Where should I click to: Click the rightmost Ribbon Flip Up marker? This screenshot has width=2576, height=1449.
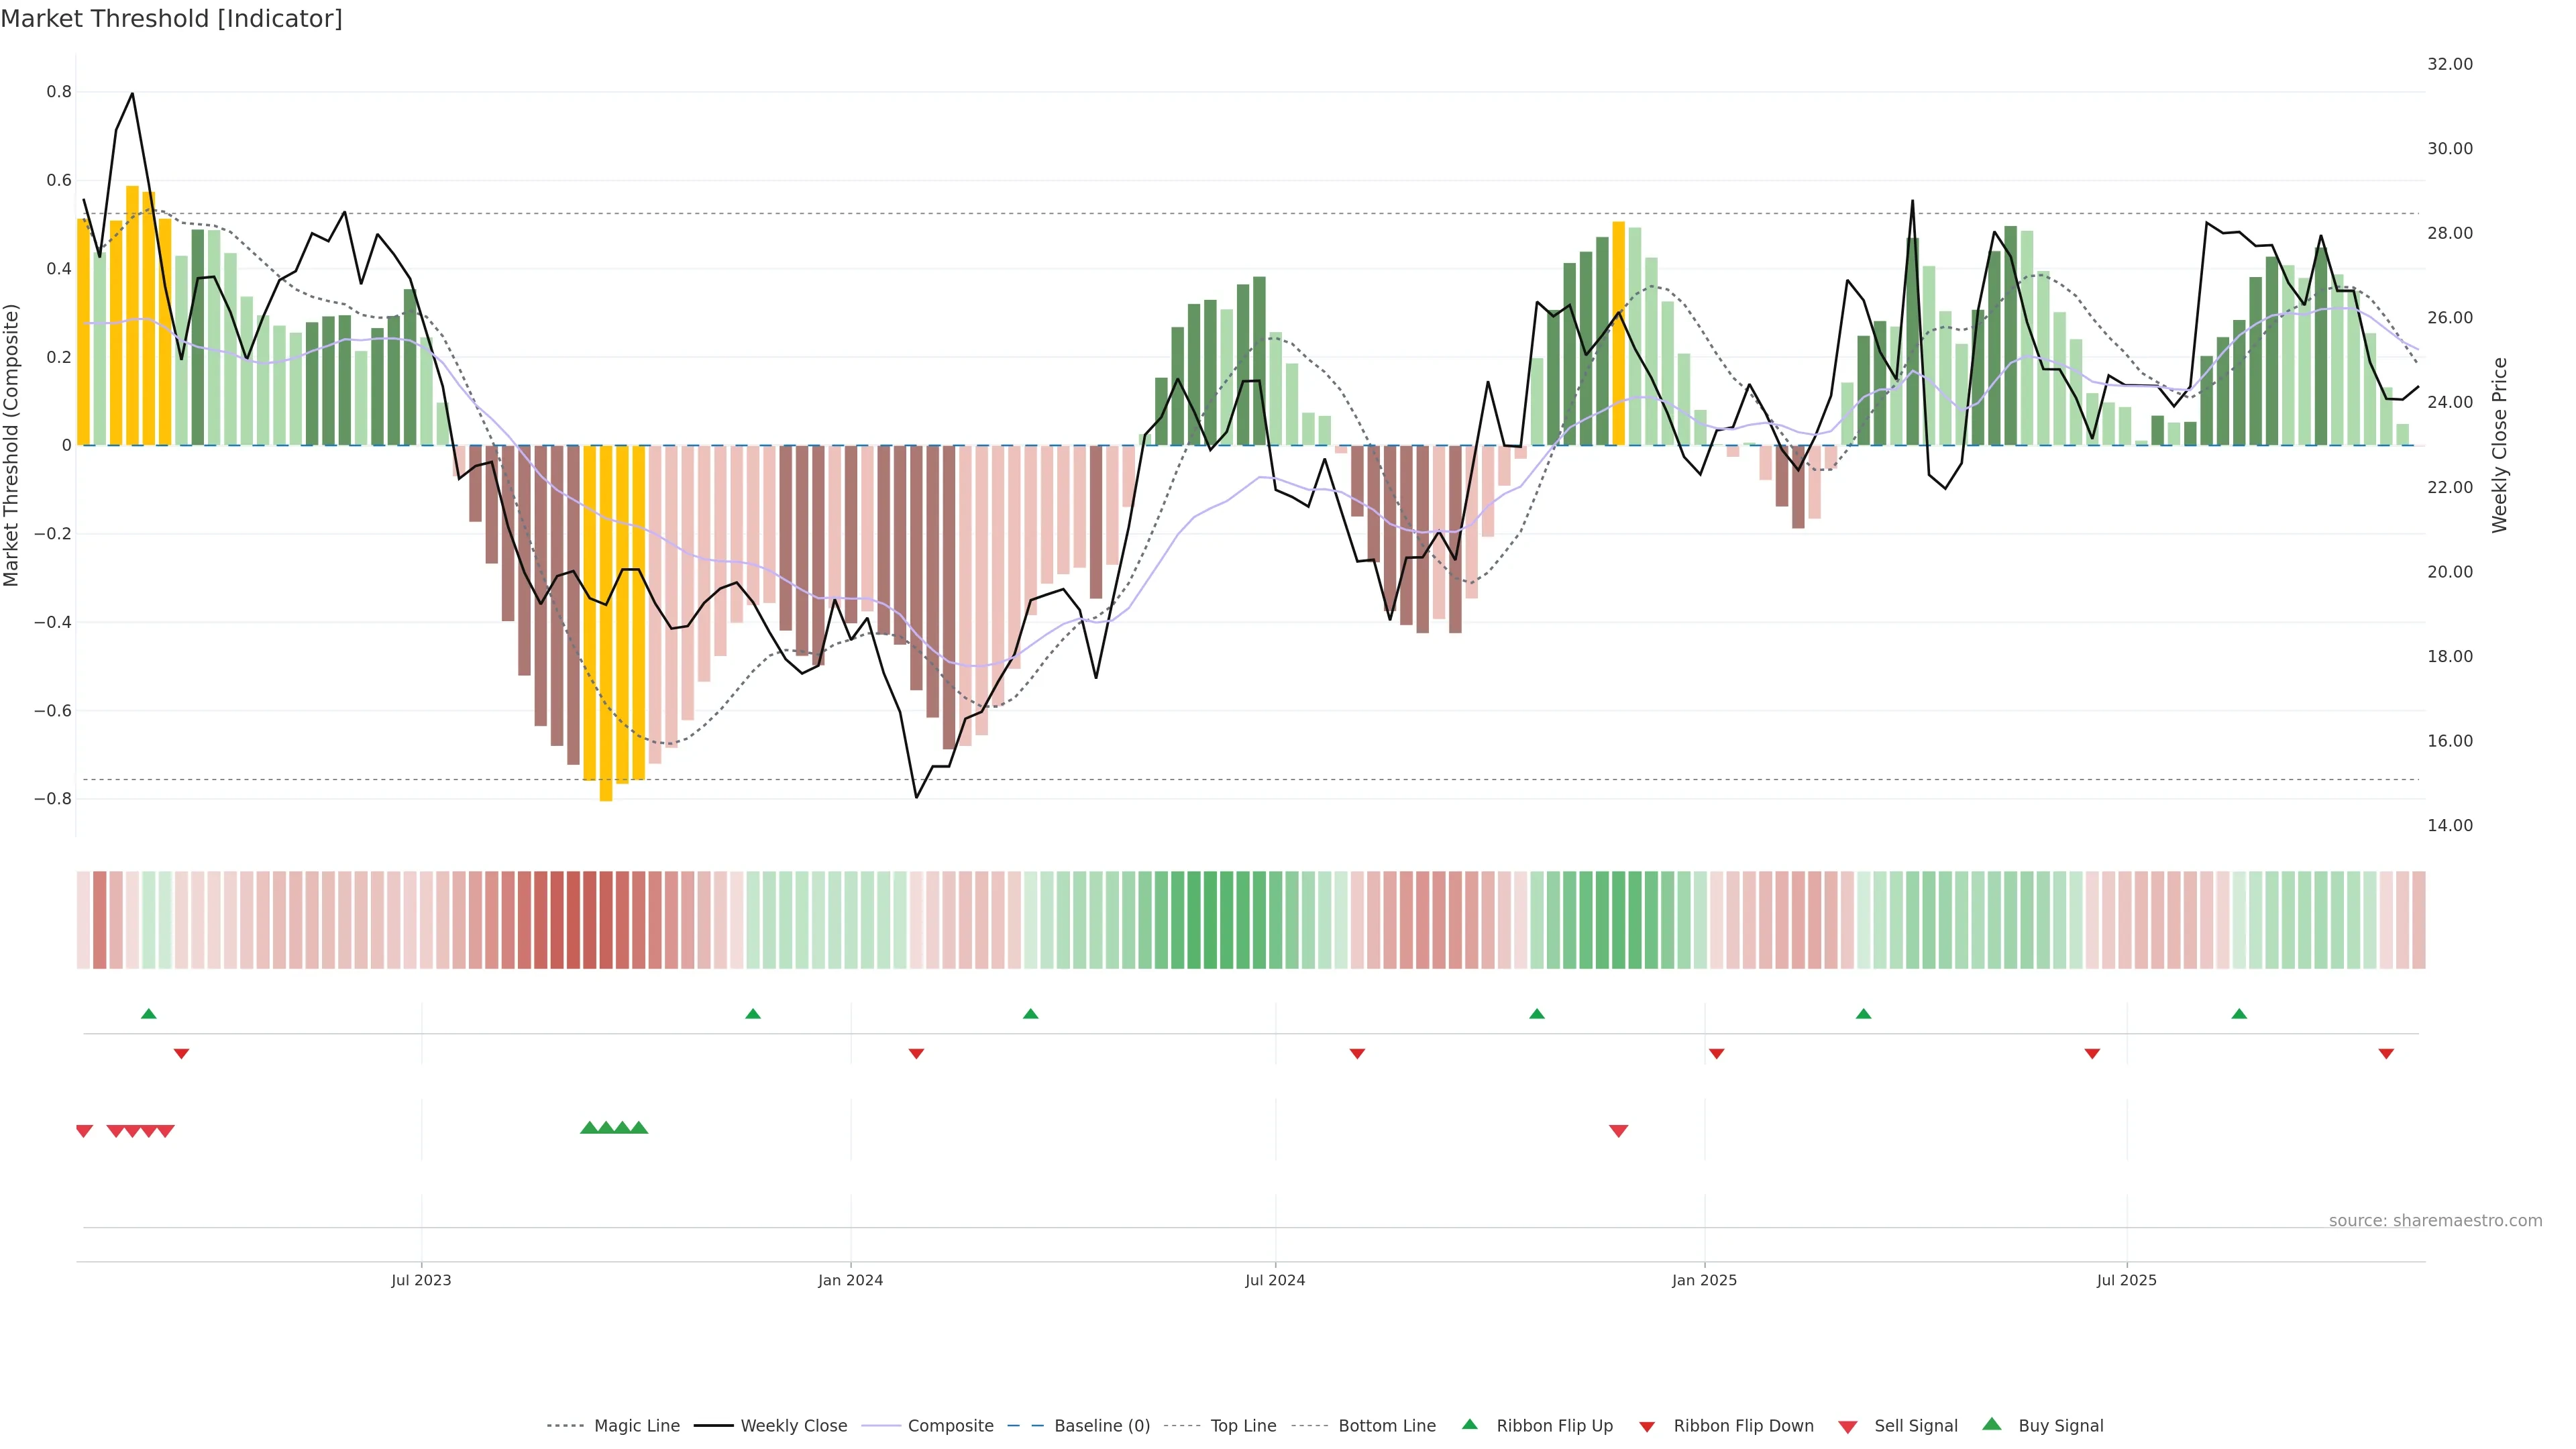point(2239,1014)
